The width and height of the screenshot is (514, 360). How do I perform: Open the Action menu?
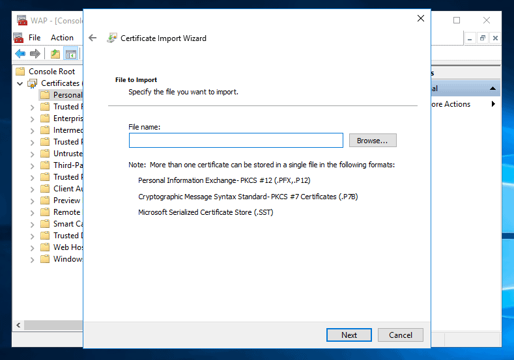pyautogui.click(x=62, y=38)
